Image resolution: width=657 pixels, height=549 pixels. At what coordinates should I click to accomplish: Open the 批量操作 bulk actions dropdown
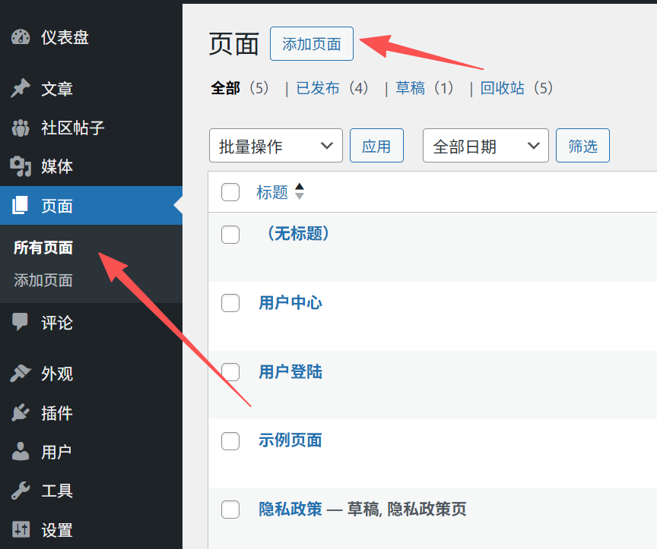point(275,146)
